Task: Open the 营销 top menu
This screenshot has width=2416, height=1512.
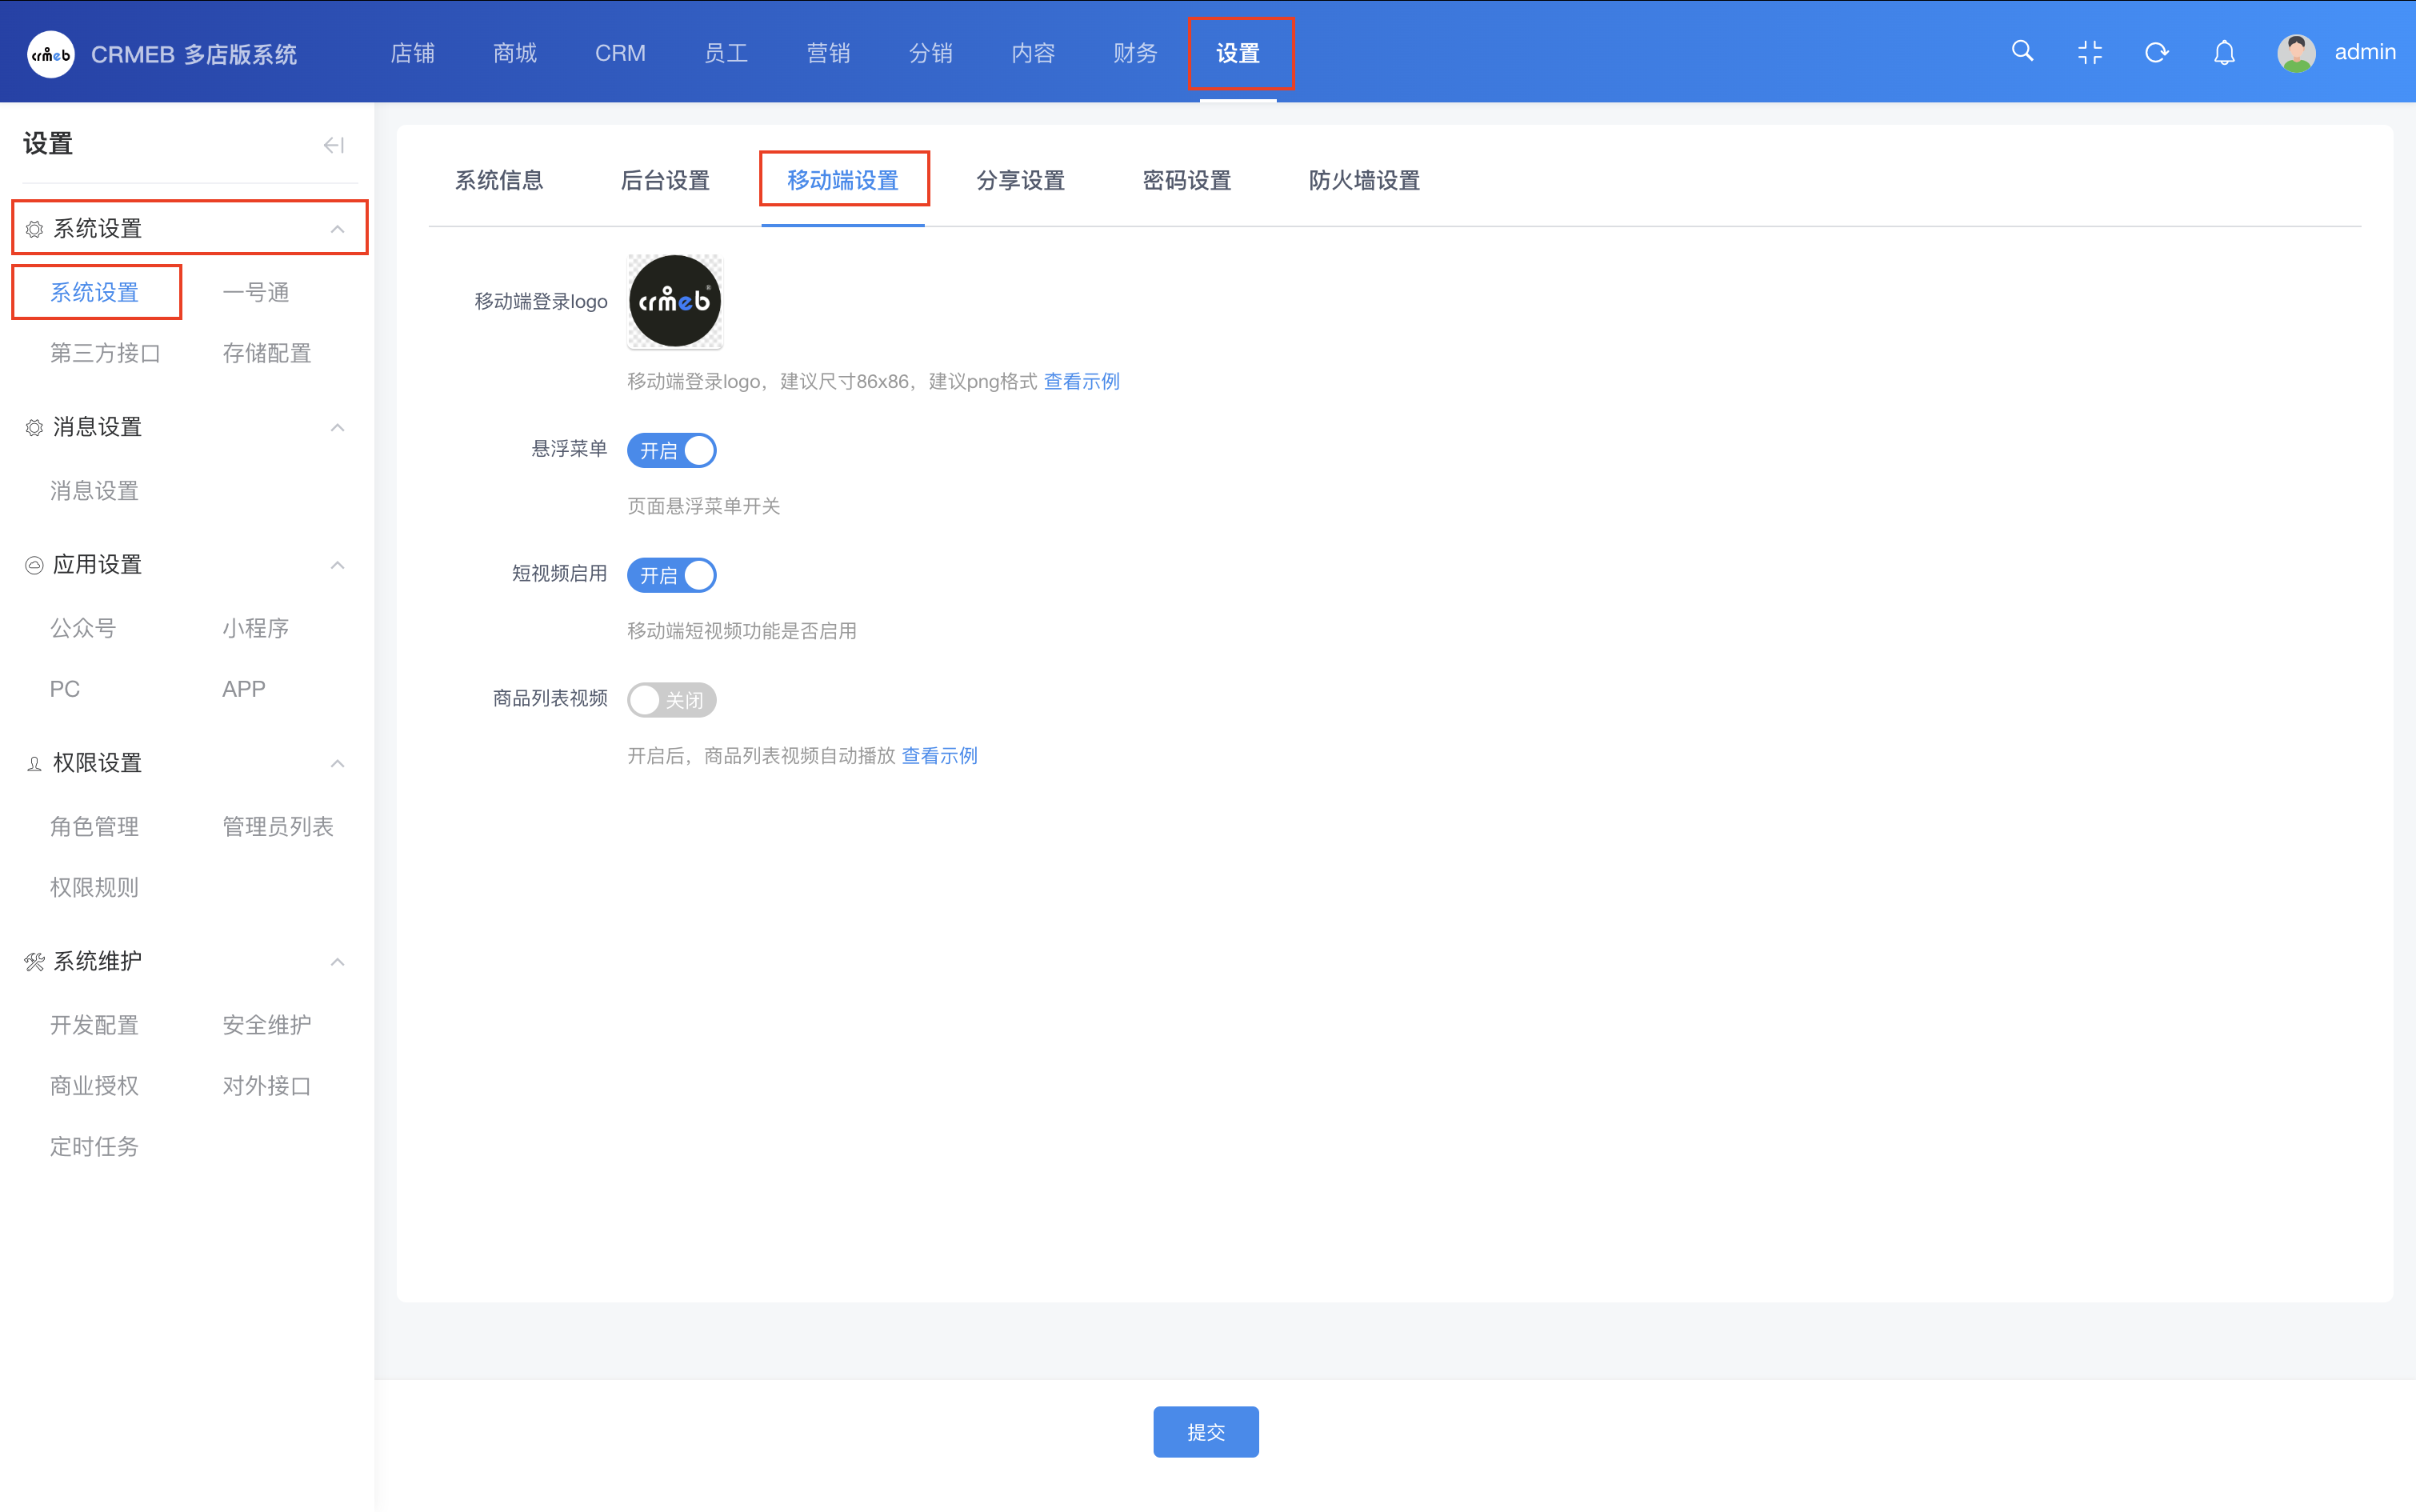Action: [x=829, y=53]
